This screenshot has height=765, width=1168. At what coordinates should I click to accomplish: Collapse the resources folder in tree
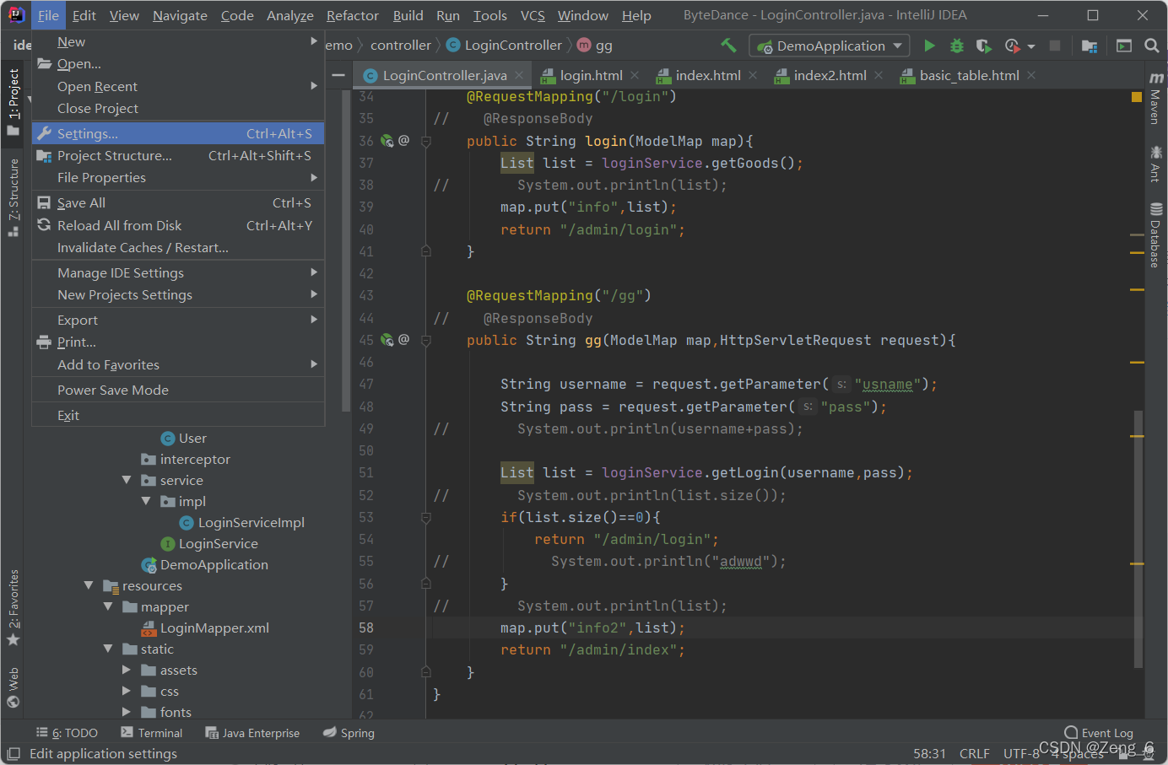pos(89,585)
